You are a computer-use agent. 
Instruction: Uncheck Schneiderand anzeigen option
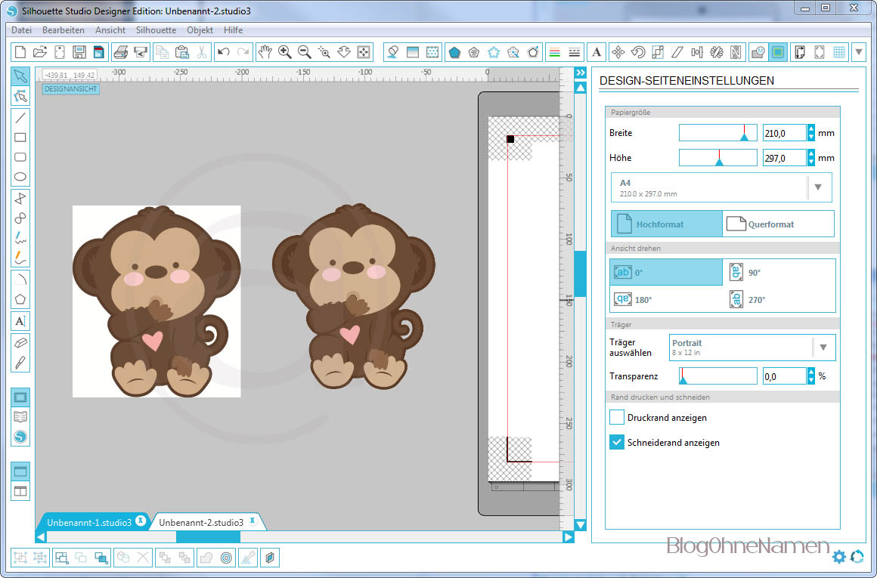point(617,443)
